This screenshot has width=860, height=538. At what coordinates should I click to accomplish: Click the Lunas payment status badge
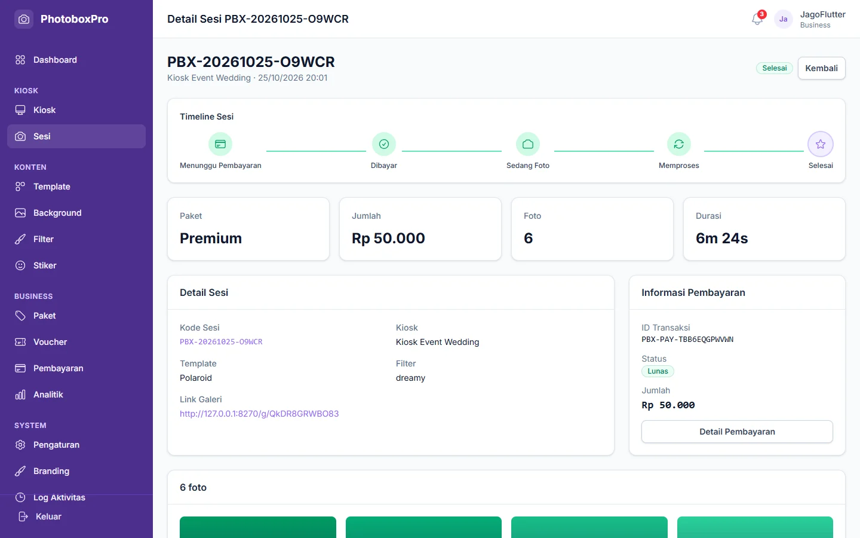tap(658, 371)
